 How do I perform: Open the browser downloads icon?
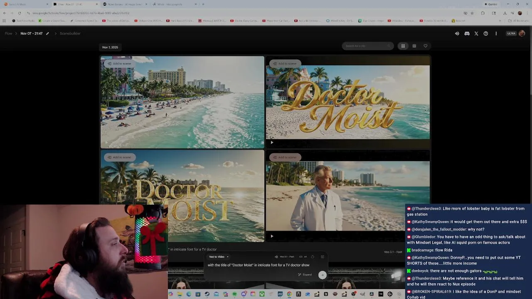pos(505,13)
